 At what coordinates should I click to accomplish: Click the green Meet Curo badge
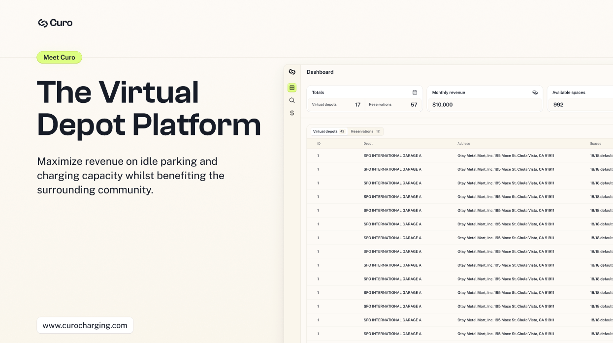click(x=59, y=58)
